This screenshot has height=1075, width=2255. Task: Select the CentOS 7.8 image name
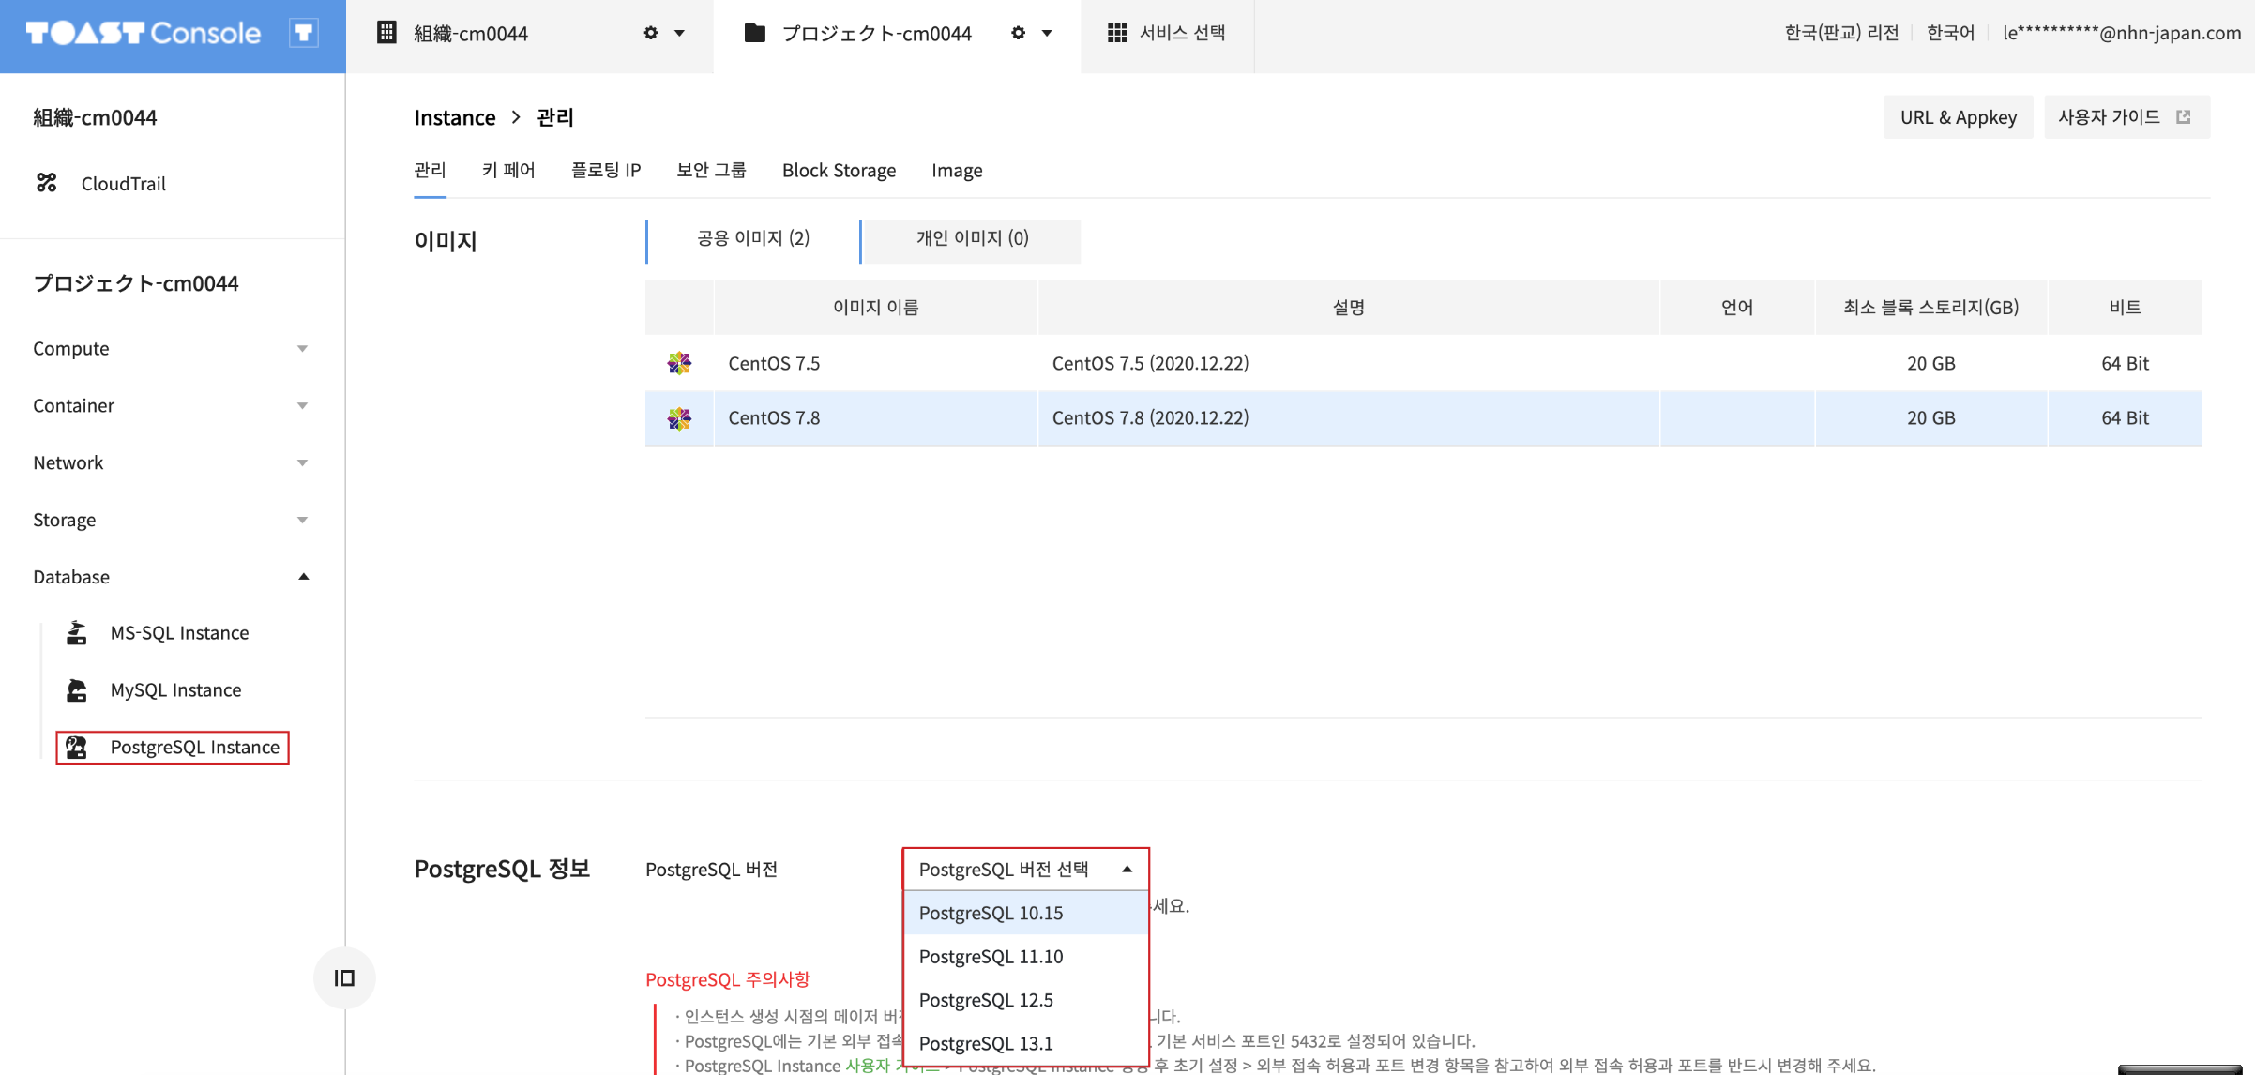pyautogui.click(x=774, y=418)
